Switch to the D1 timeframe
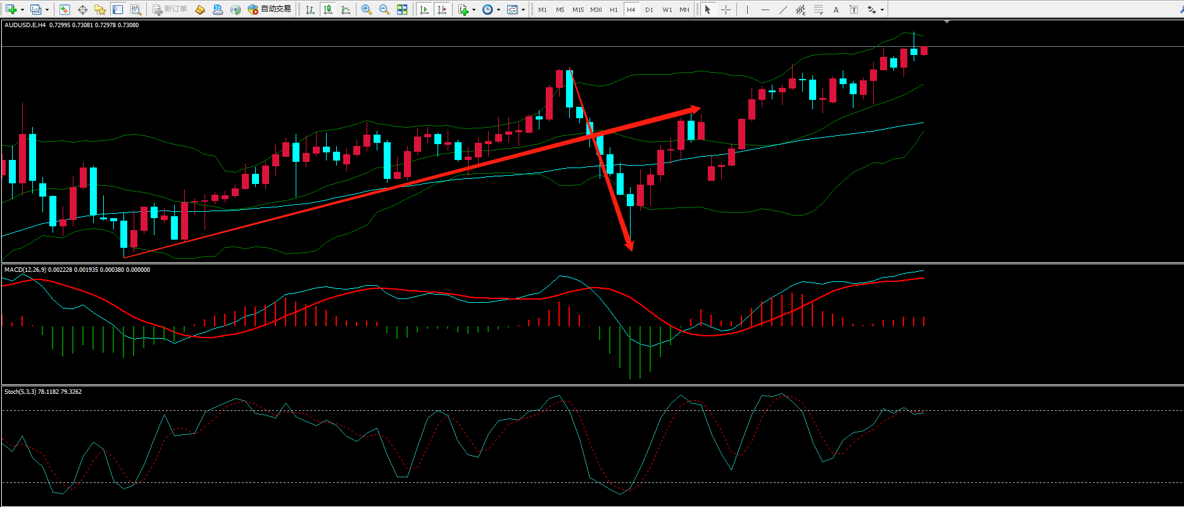Viewport: 1184px width, 507px height. [649, 9]
